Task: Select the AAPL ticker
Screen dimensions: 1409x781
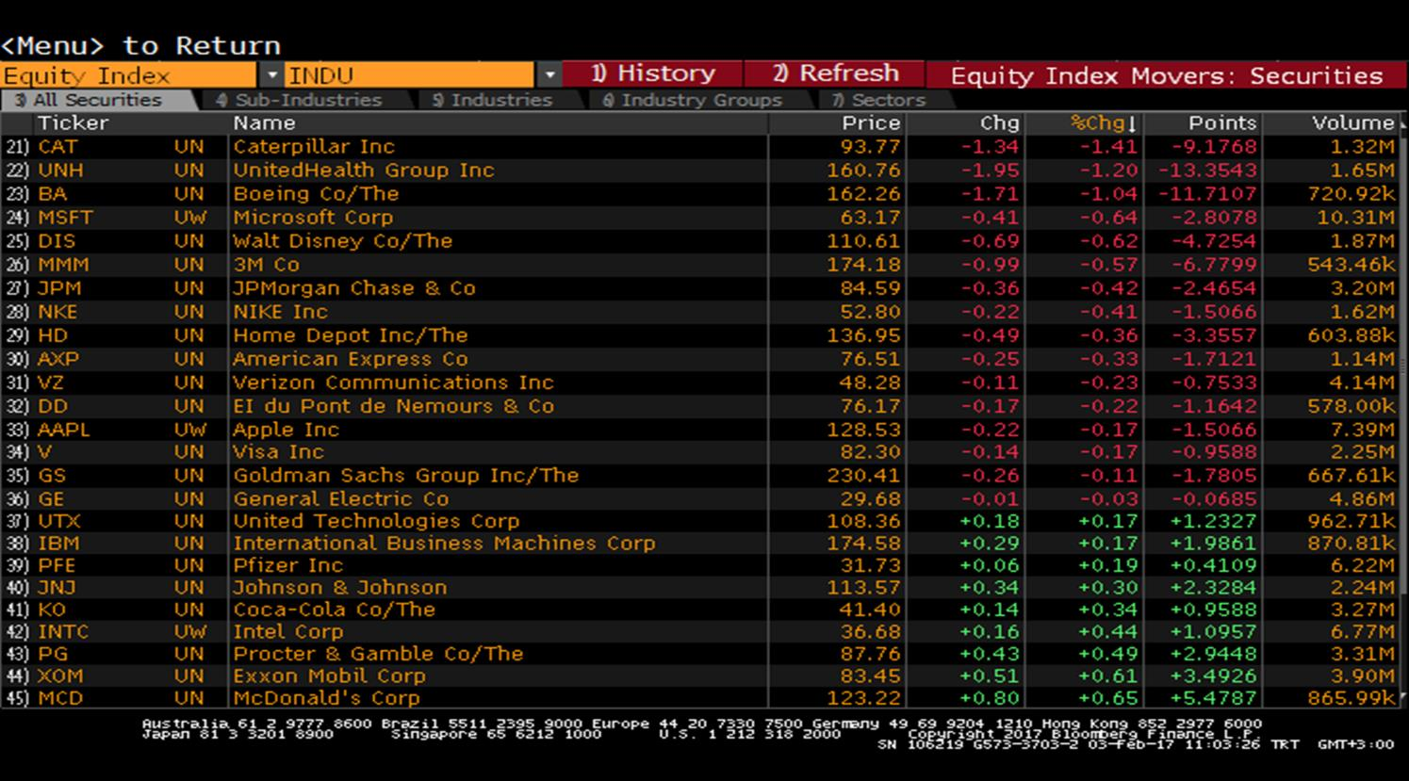Action: tap(64, 430)
